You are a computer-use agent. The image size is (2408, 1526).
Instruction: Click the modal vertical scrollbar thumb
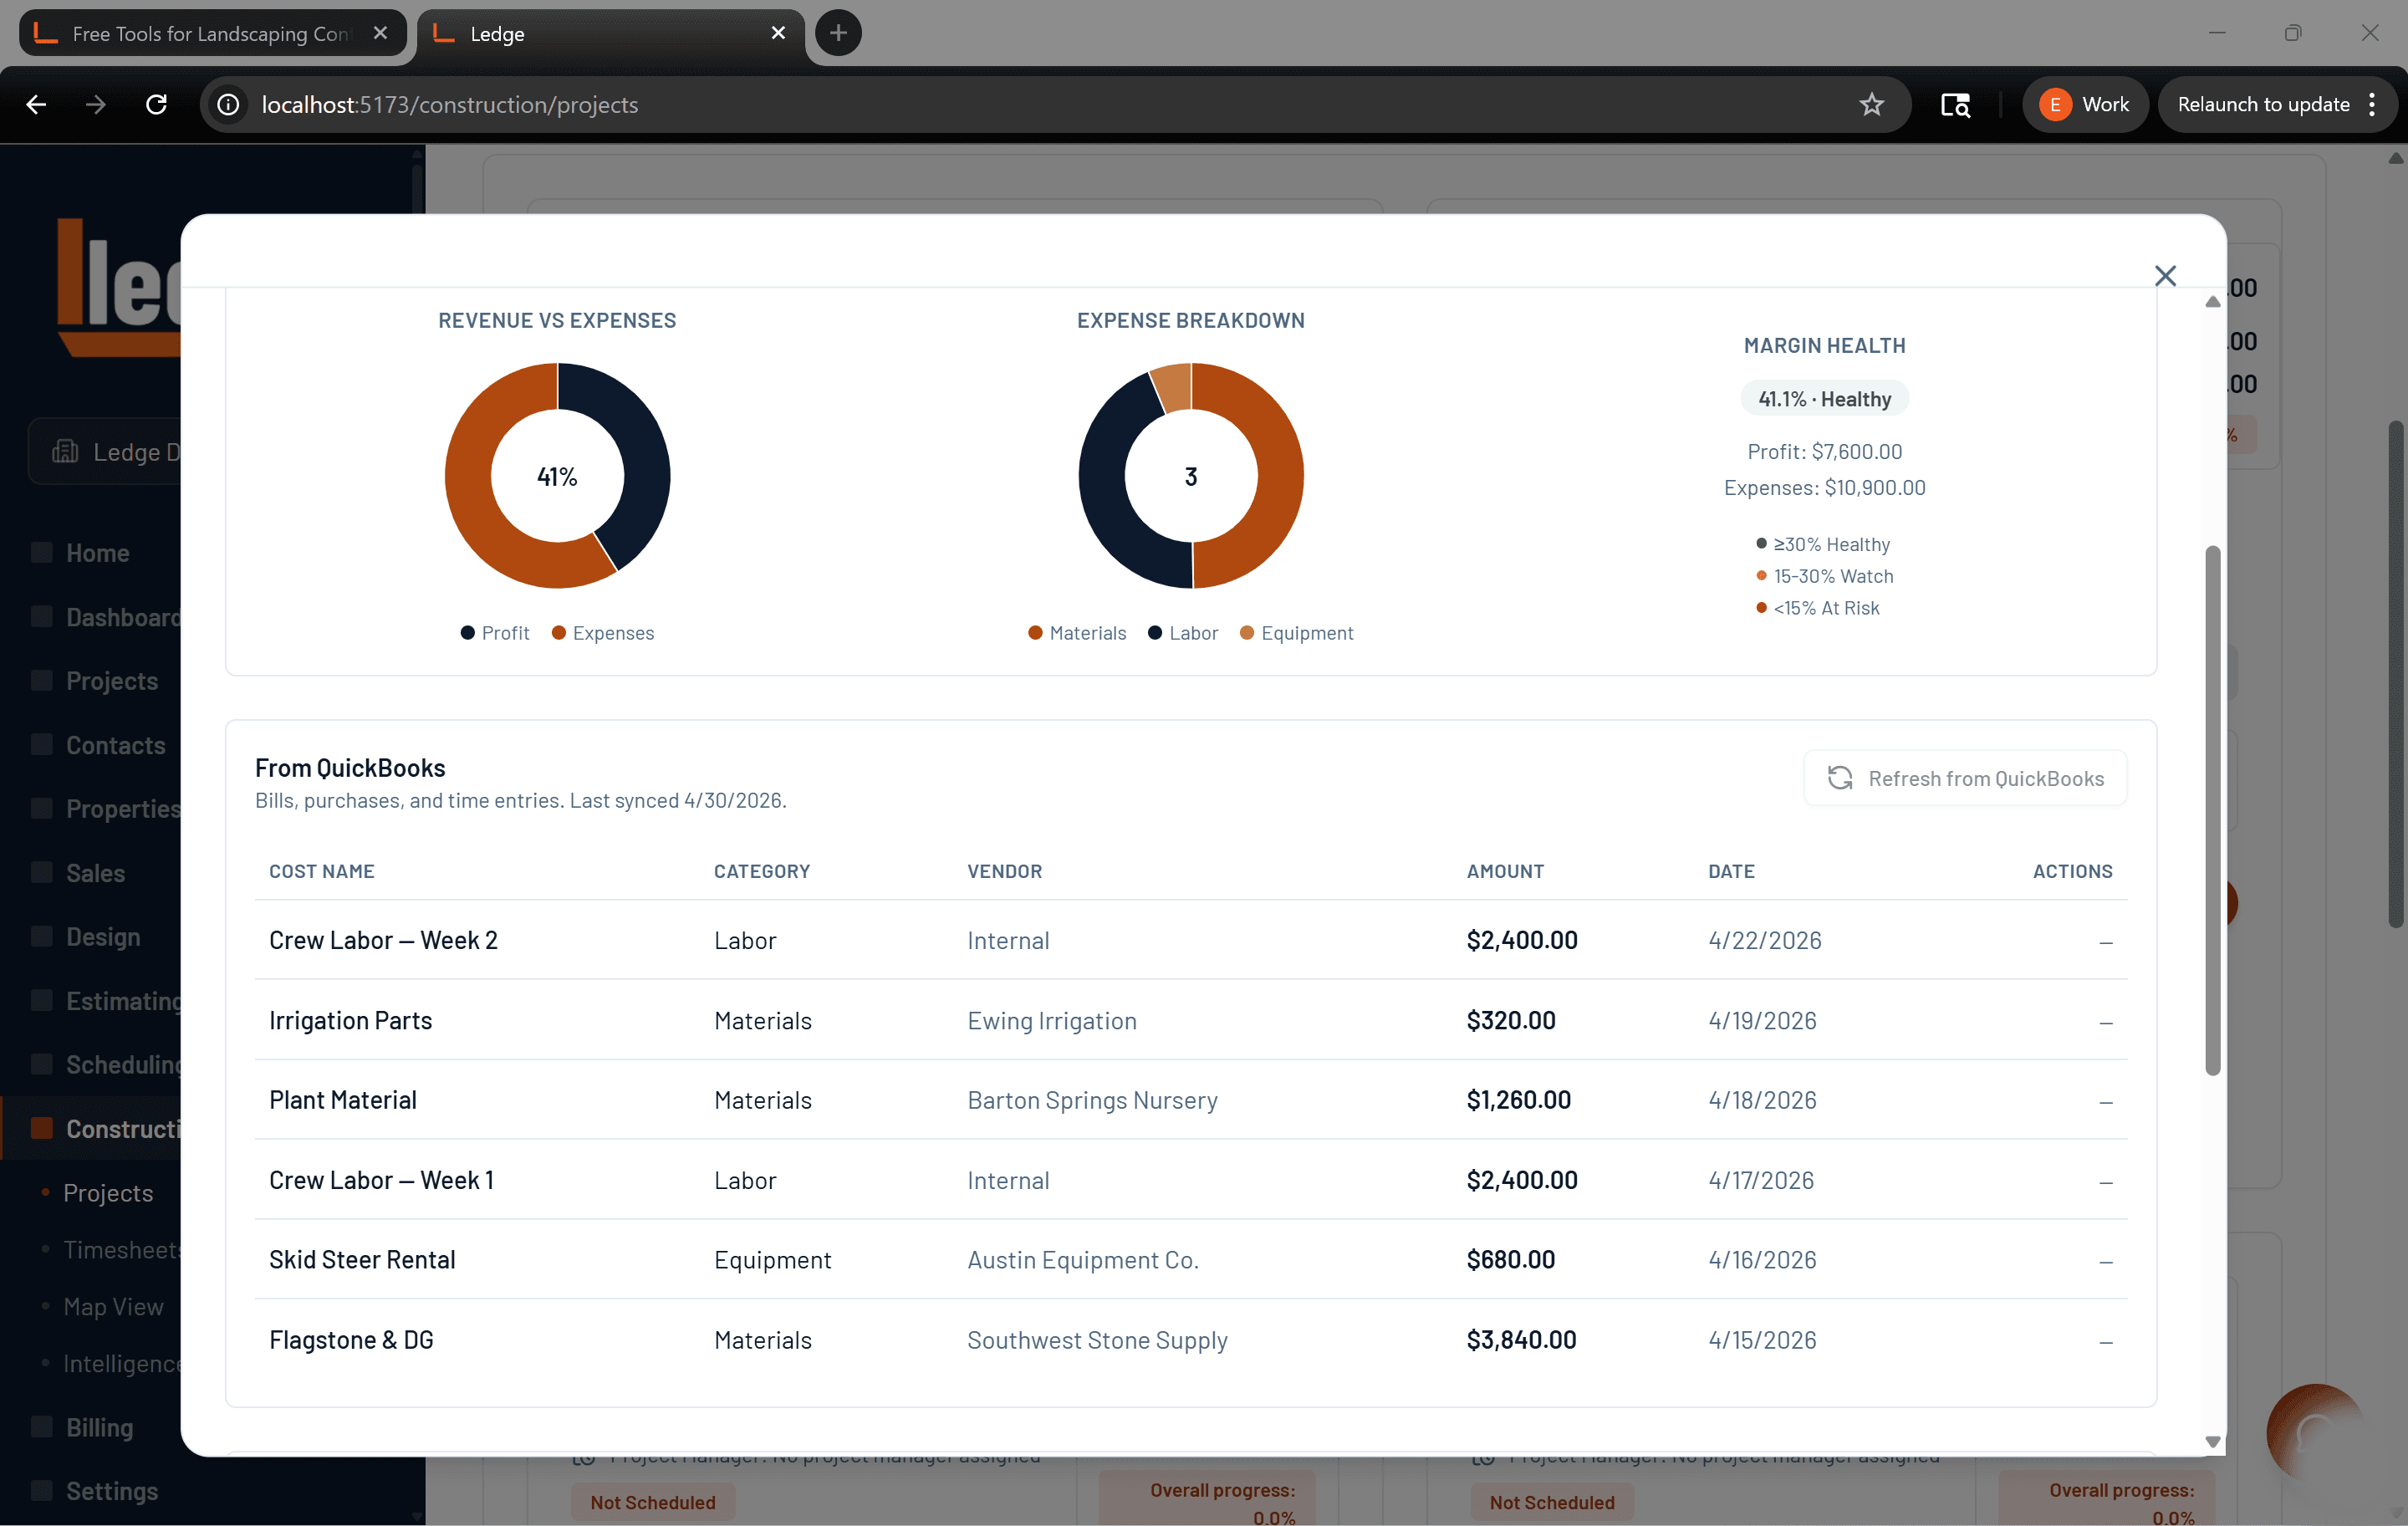pos(2212,810)
